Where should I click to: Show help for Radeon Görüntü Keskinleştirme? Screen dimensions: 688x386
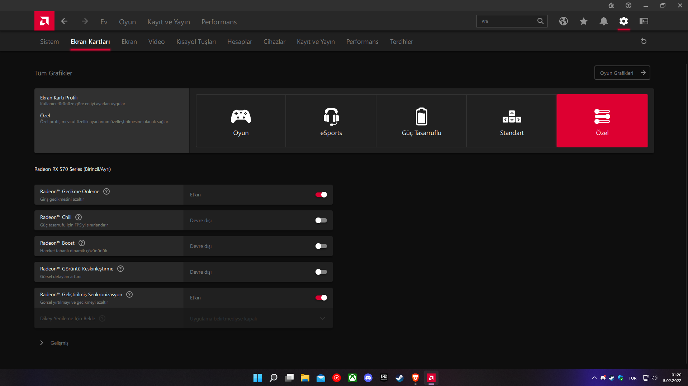point(120,269)
